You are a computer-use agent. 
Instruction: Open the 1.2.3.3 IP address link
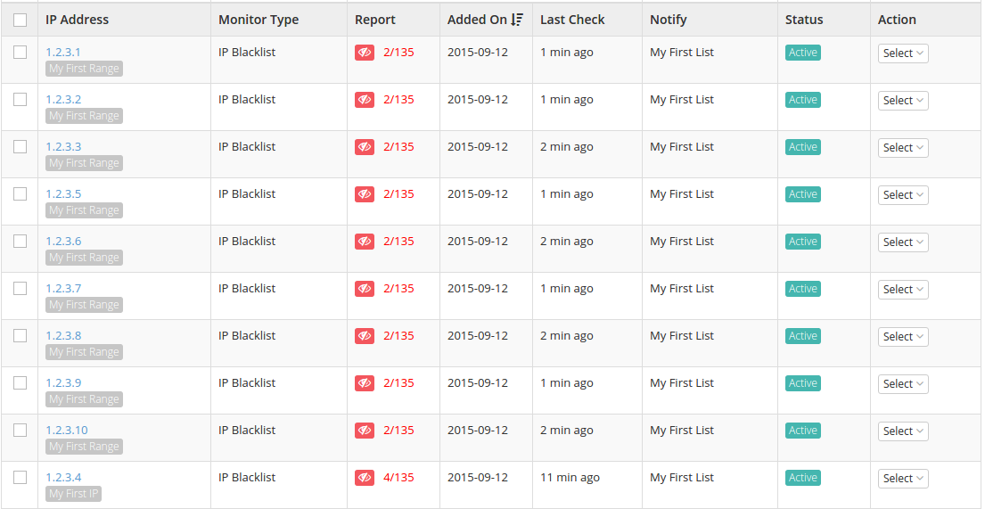point(63,147)
